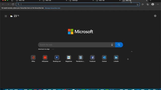Open the Magazines quick link tile

(69, 58)
